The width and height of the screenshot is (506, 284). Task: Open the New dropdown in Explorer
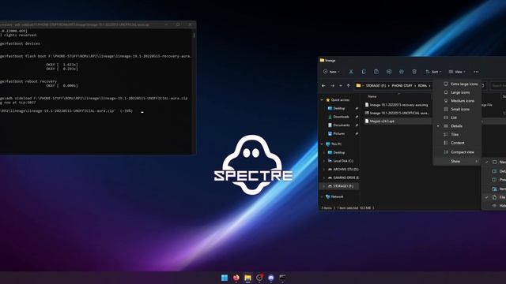[x=331, y=72]
